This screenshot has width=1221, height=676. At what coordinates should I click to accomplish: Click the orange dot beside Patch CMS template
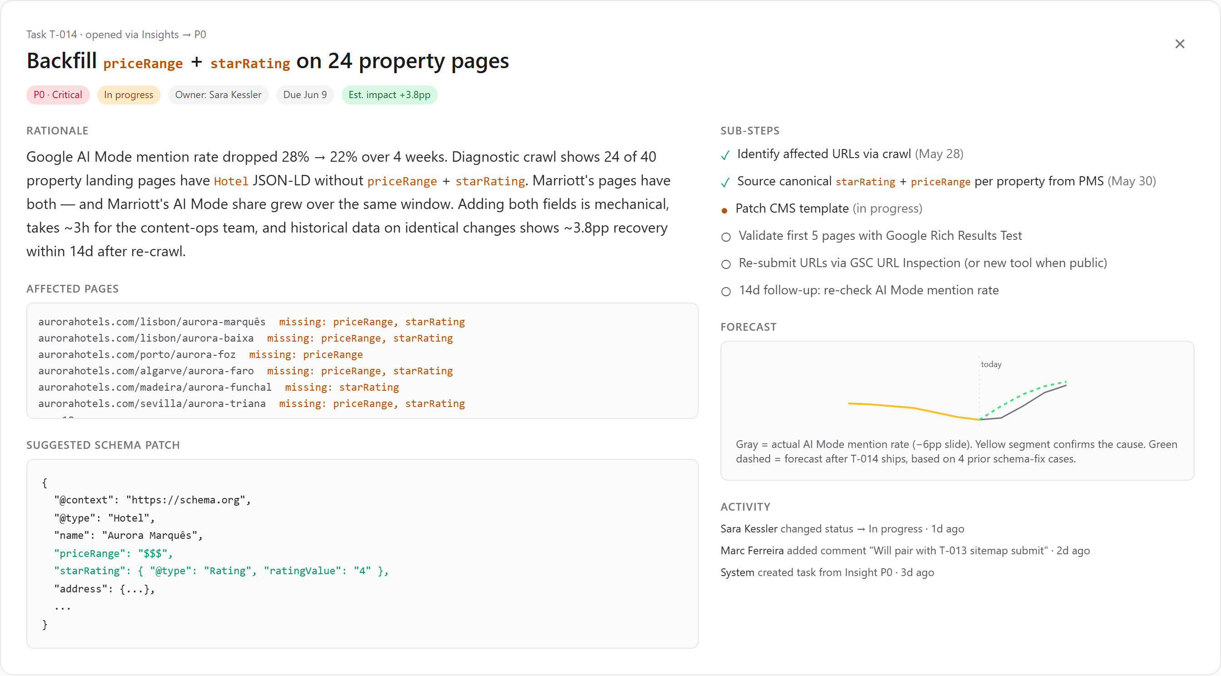[724, 210]
